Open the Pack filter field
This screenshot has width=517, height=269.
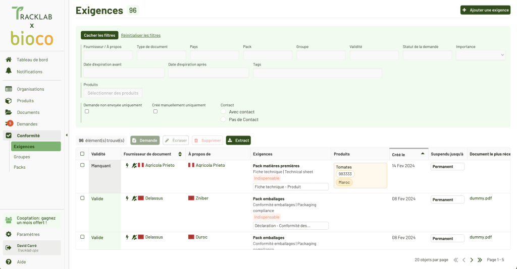[268, 55]
